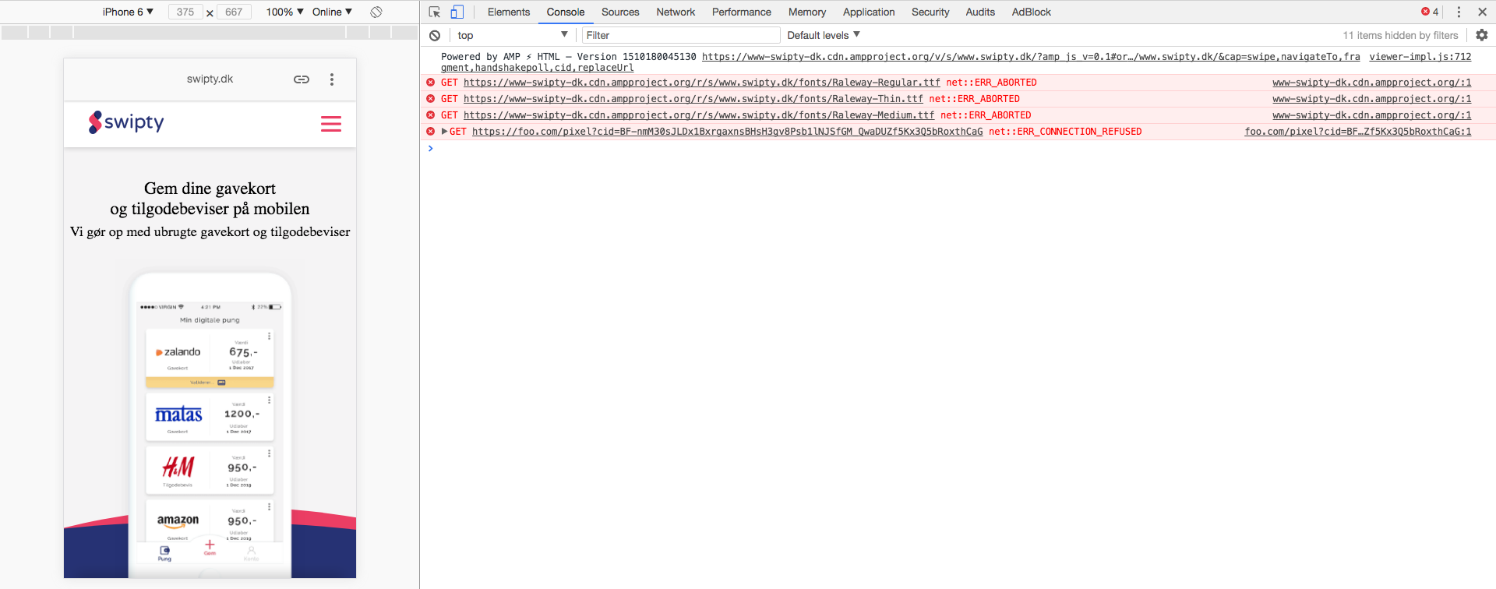Open source link for Raleway-Medium error
This screenshot has height=589, width=1496.
(1372, 115)
